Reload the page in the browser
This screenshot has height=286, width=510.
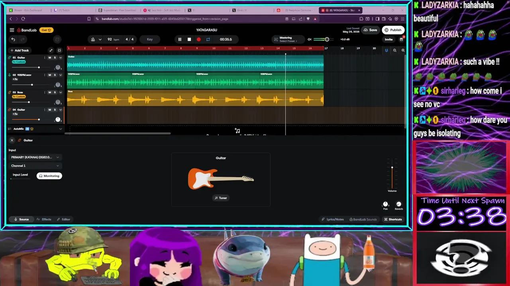click(23, 19)
